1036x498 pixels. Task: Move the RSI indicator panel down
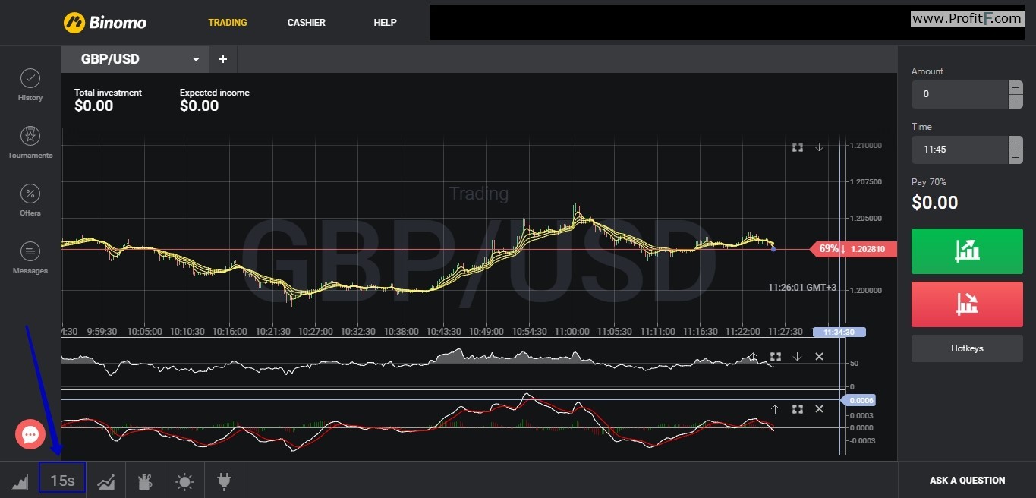click(797, 356)
